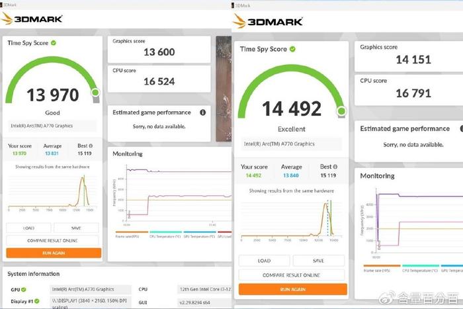The image size is (463, 309).
Task: Click info icon beside Best in left window
Action: click(x=91, y=146)
